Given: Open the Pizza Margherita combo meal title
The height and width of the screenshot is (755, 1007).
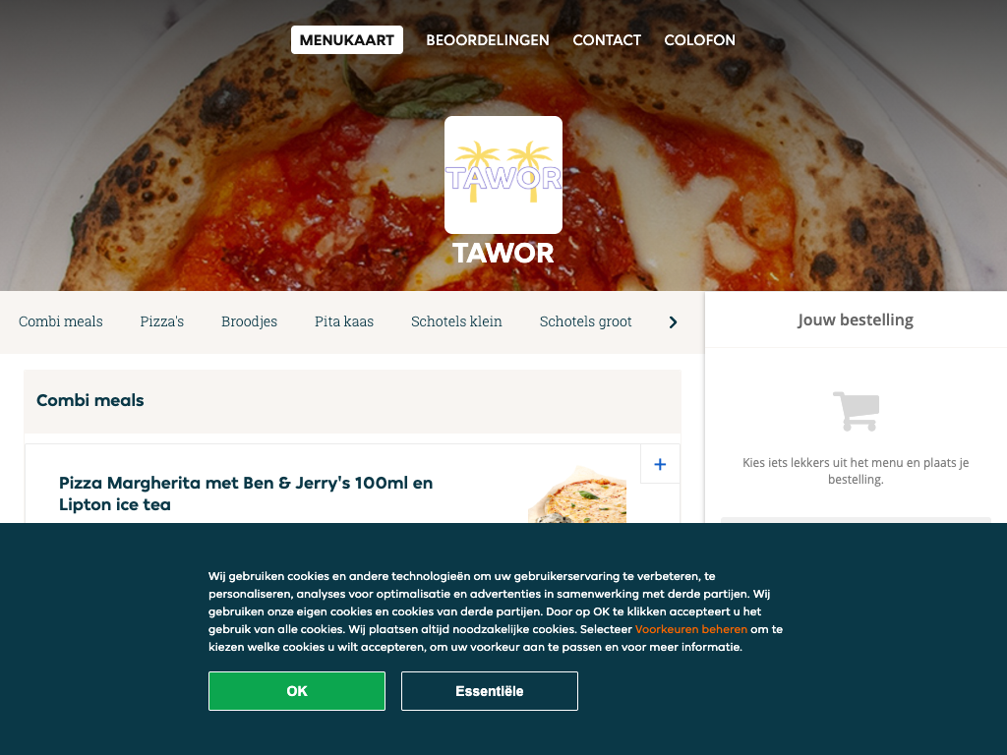Looking at the screenshot, I should coord(246,494).
